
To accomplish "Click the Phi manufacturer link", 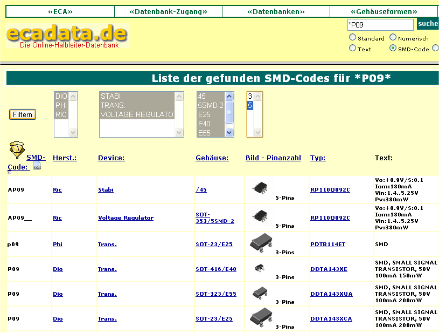I will (x=58, y=244).
